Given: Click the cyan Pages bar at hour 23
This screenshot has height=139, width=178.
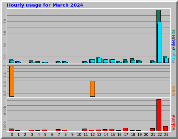Looking at the screenshot, I should pyautogui.click(x=167, y=60).
